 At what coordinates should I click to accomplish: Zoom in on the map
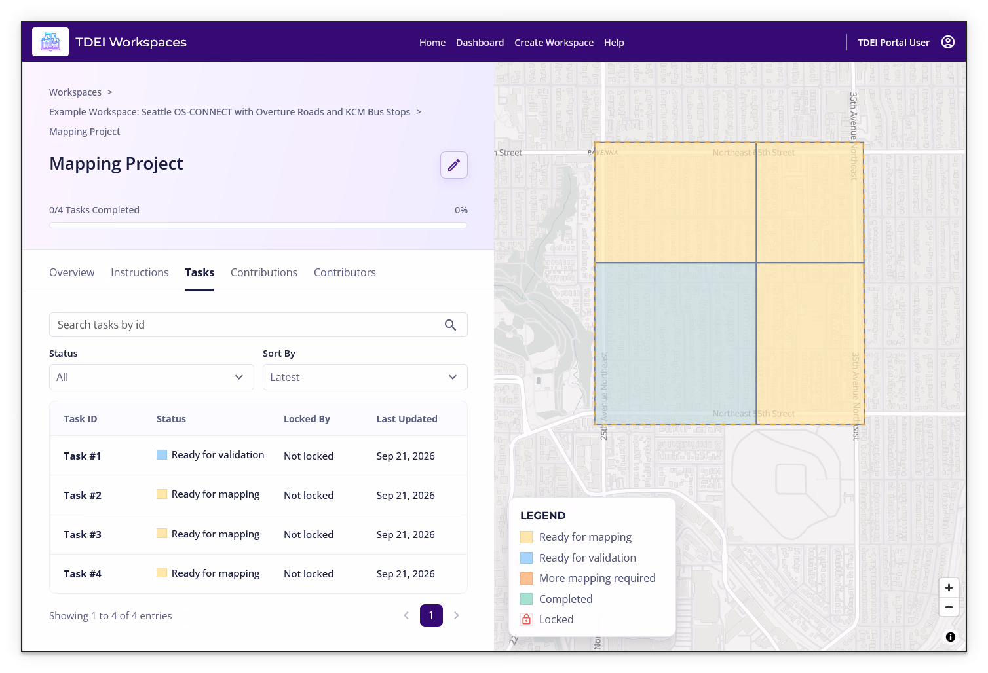tap(949, 587)
